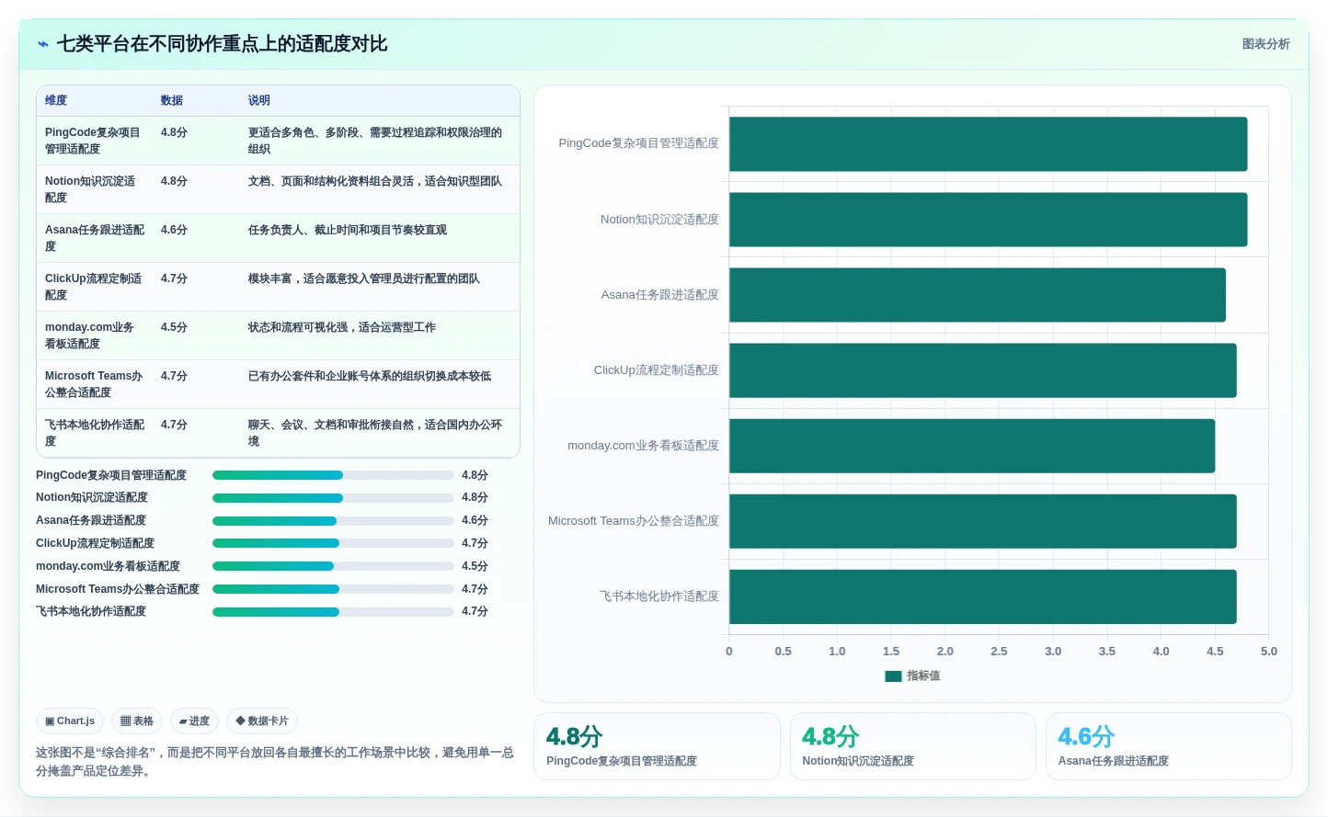This screenshot has height=817, width=1328.
Task: Click the 表格 tag chip
Action: [137, 721]
